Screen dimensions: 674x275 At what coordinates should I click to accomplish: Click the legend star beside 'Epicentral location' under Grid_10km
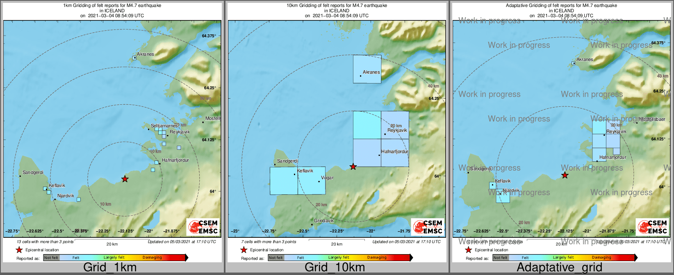click(244, 250)
